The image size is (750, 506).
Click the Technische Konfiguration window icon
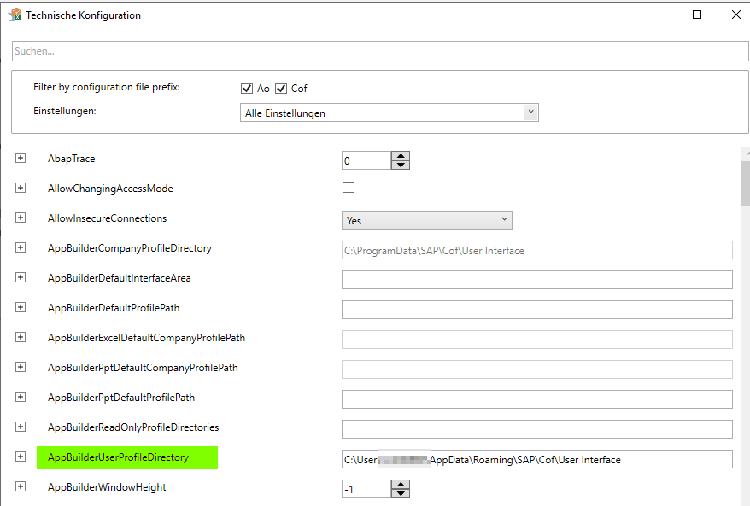tap(15, 15)
